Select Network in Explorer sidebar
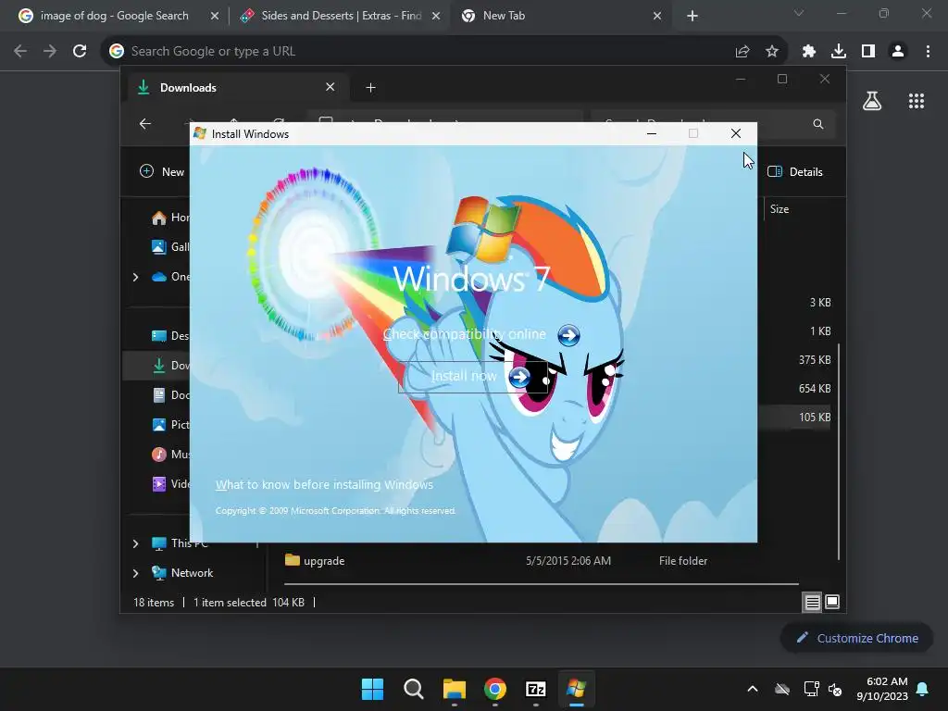 coord(182,573)
